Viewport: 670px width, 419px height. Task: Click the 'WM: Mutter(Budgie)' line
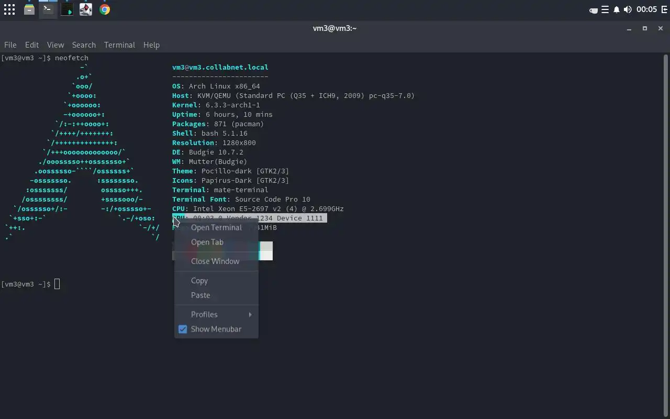(210, 161)
